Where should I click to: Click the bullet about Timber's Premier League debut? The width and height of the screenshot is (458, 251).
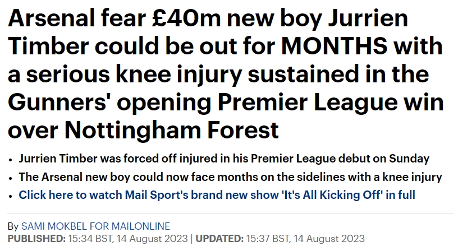coord(224,159)
